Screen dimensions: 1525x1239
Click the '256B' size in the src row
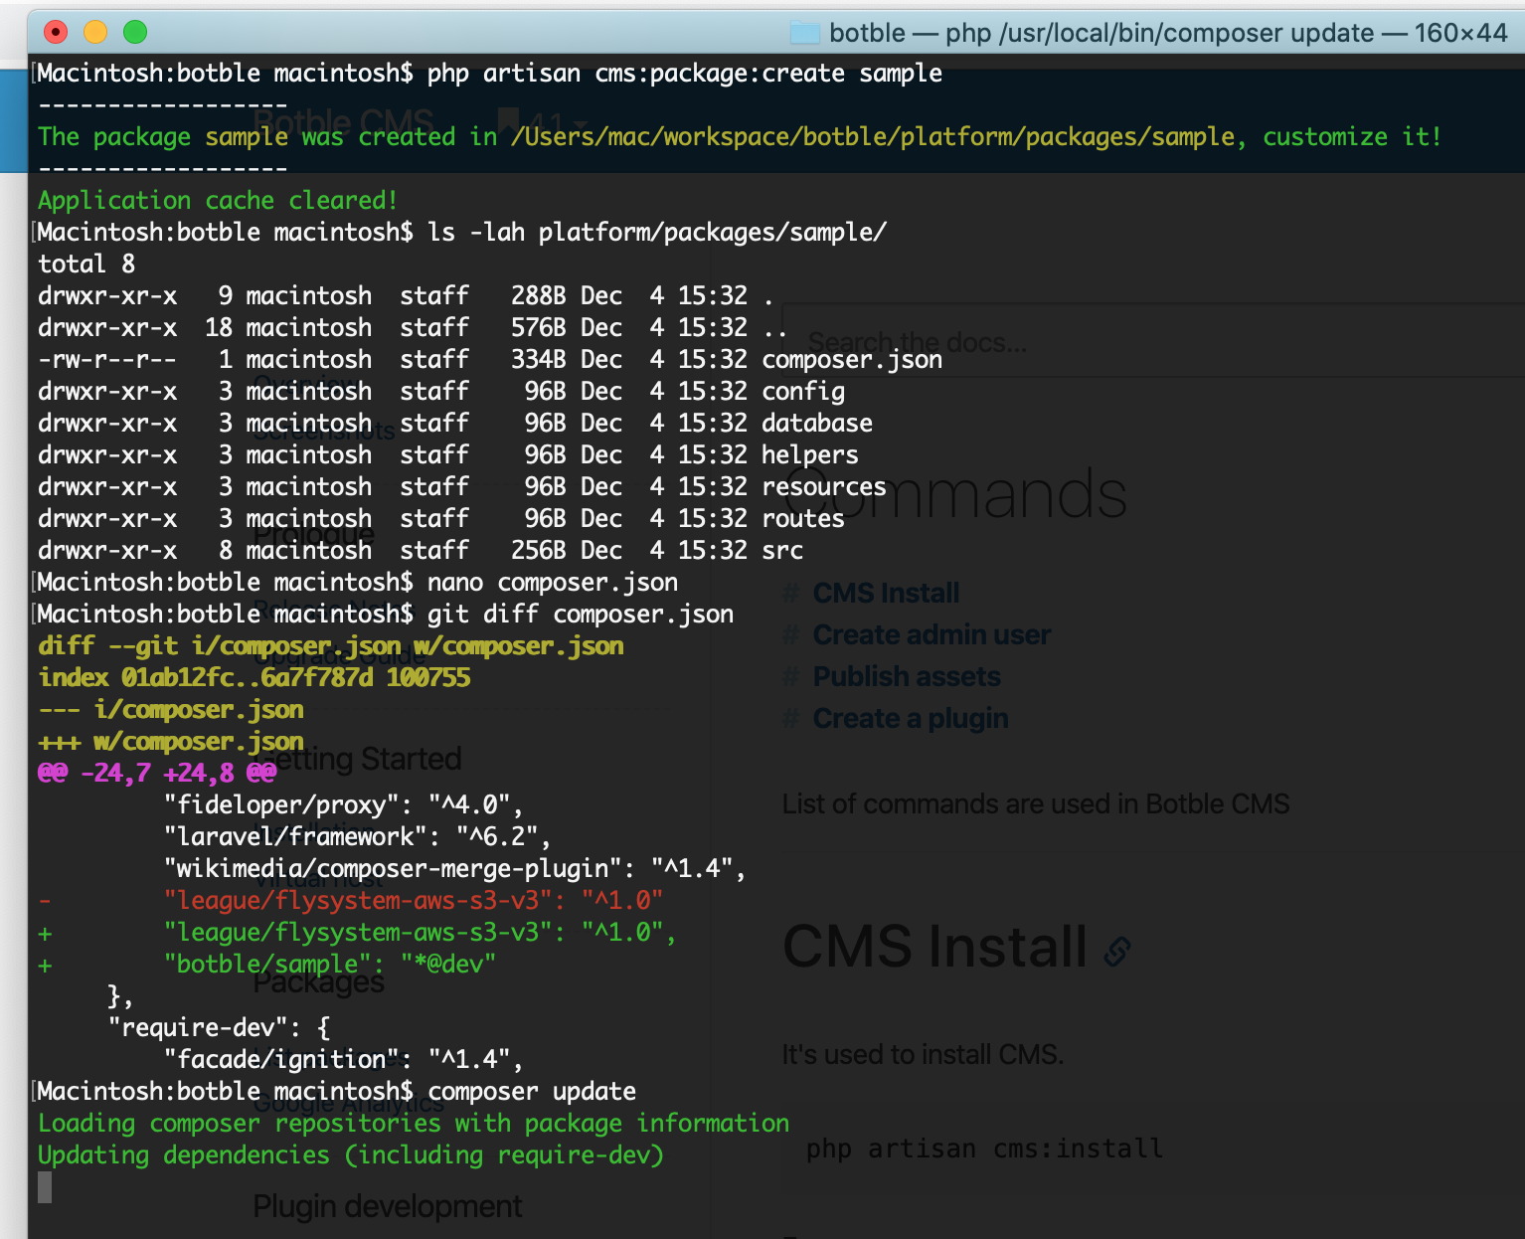pos(539,551)
